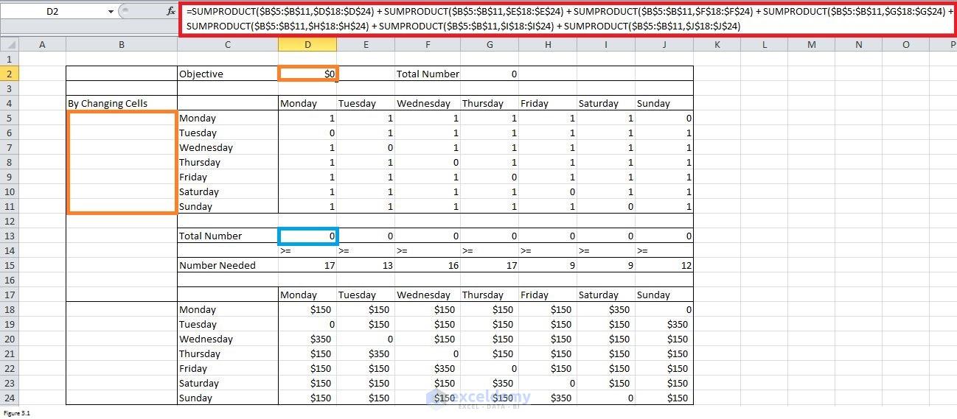Select the highlighted column D header
The image size is (957, 419).
307,44
